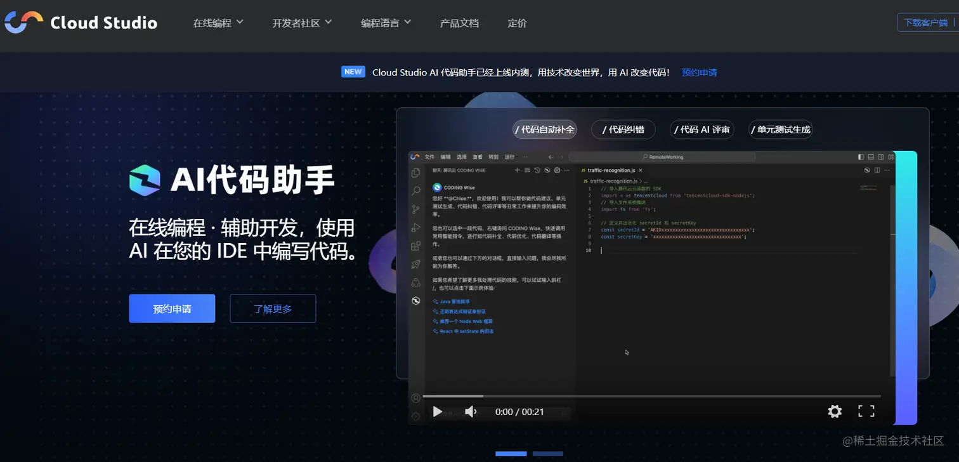The width and height of the screenshot is (959, 462).
Task: Open IDE 文件 menu
Action: coord(429,157)
